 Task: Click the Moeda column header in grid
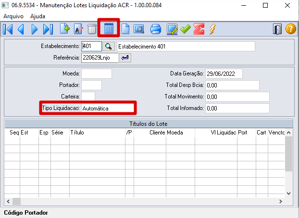click(x=180, y=133)
